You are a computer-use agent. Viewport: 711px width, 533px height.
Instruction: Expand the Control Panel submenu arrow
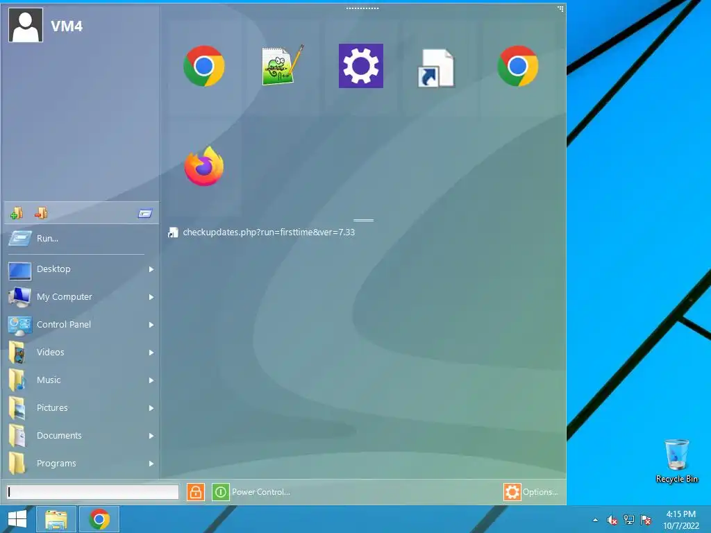point(151,325)
